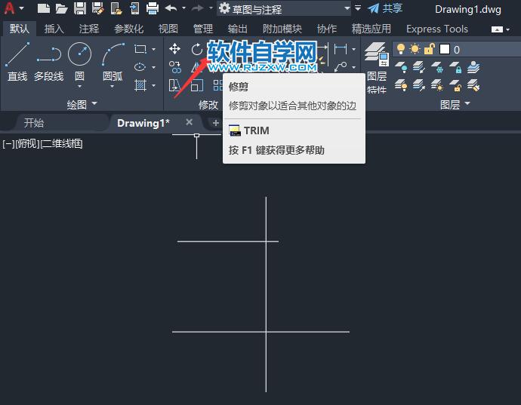Click the layer Lock (padlock) icon

click(455, 67)
